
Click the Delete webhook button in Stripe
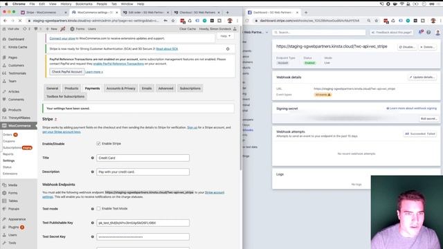[427, 47]
